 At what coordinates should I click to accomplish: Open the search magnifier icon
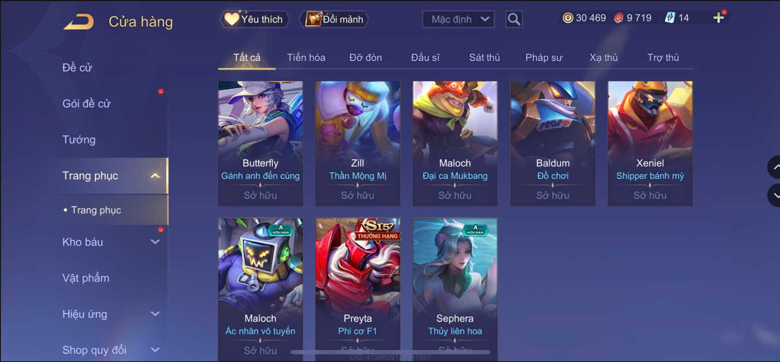pyautogui.click(x=514, y=19)
